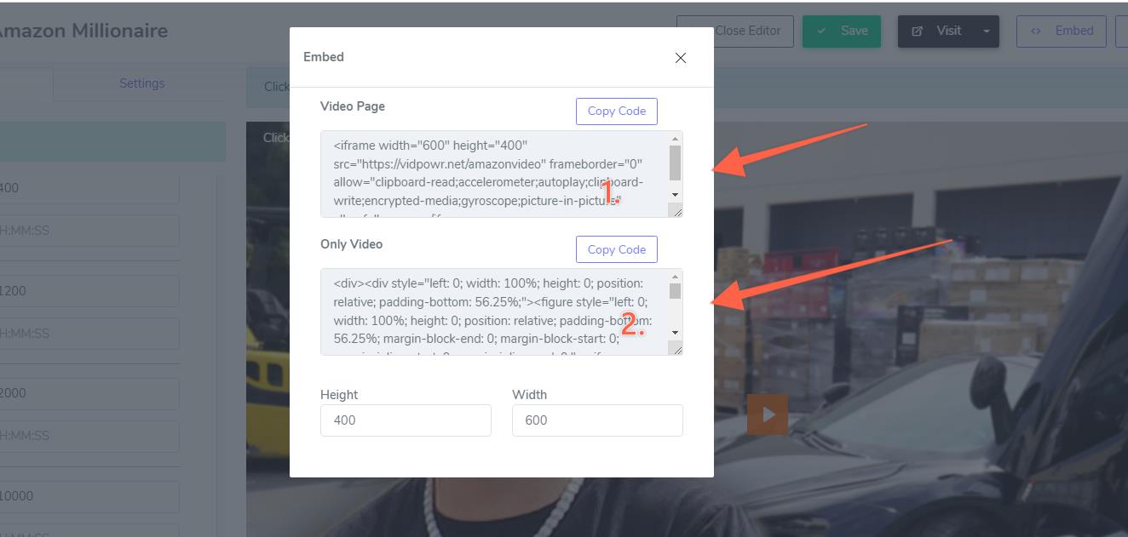Close the Embed dialog with X
This screenshot has height=537, width=1128.
pos(680,58)
